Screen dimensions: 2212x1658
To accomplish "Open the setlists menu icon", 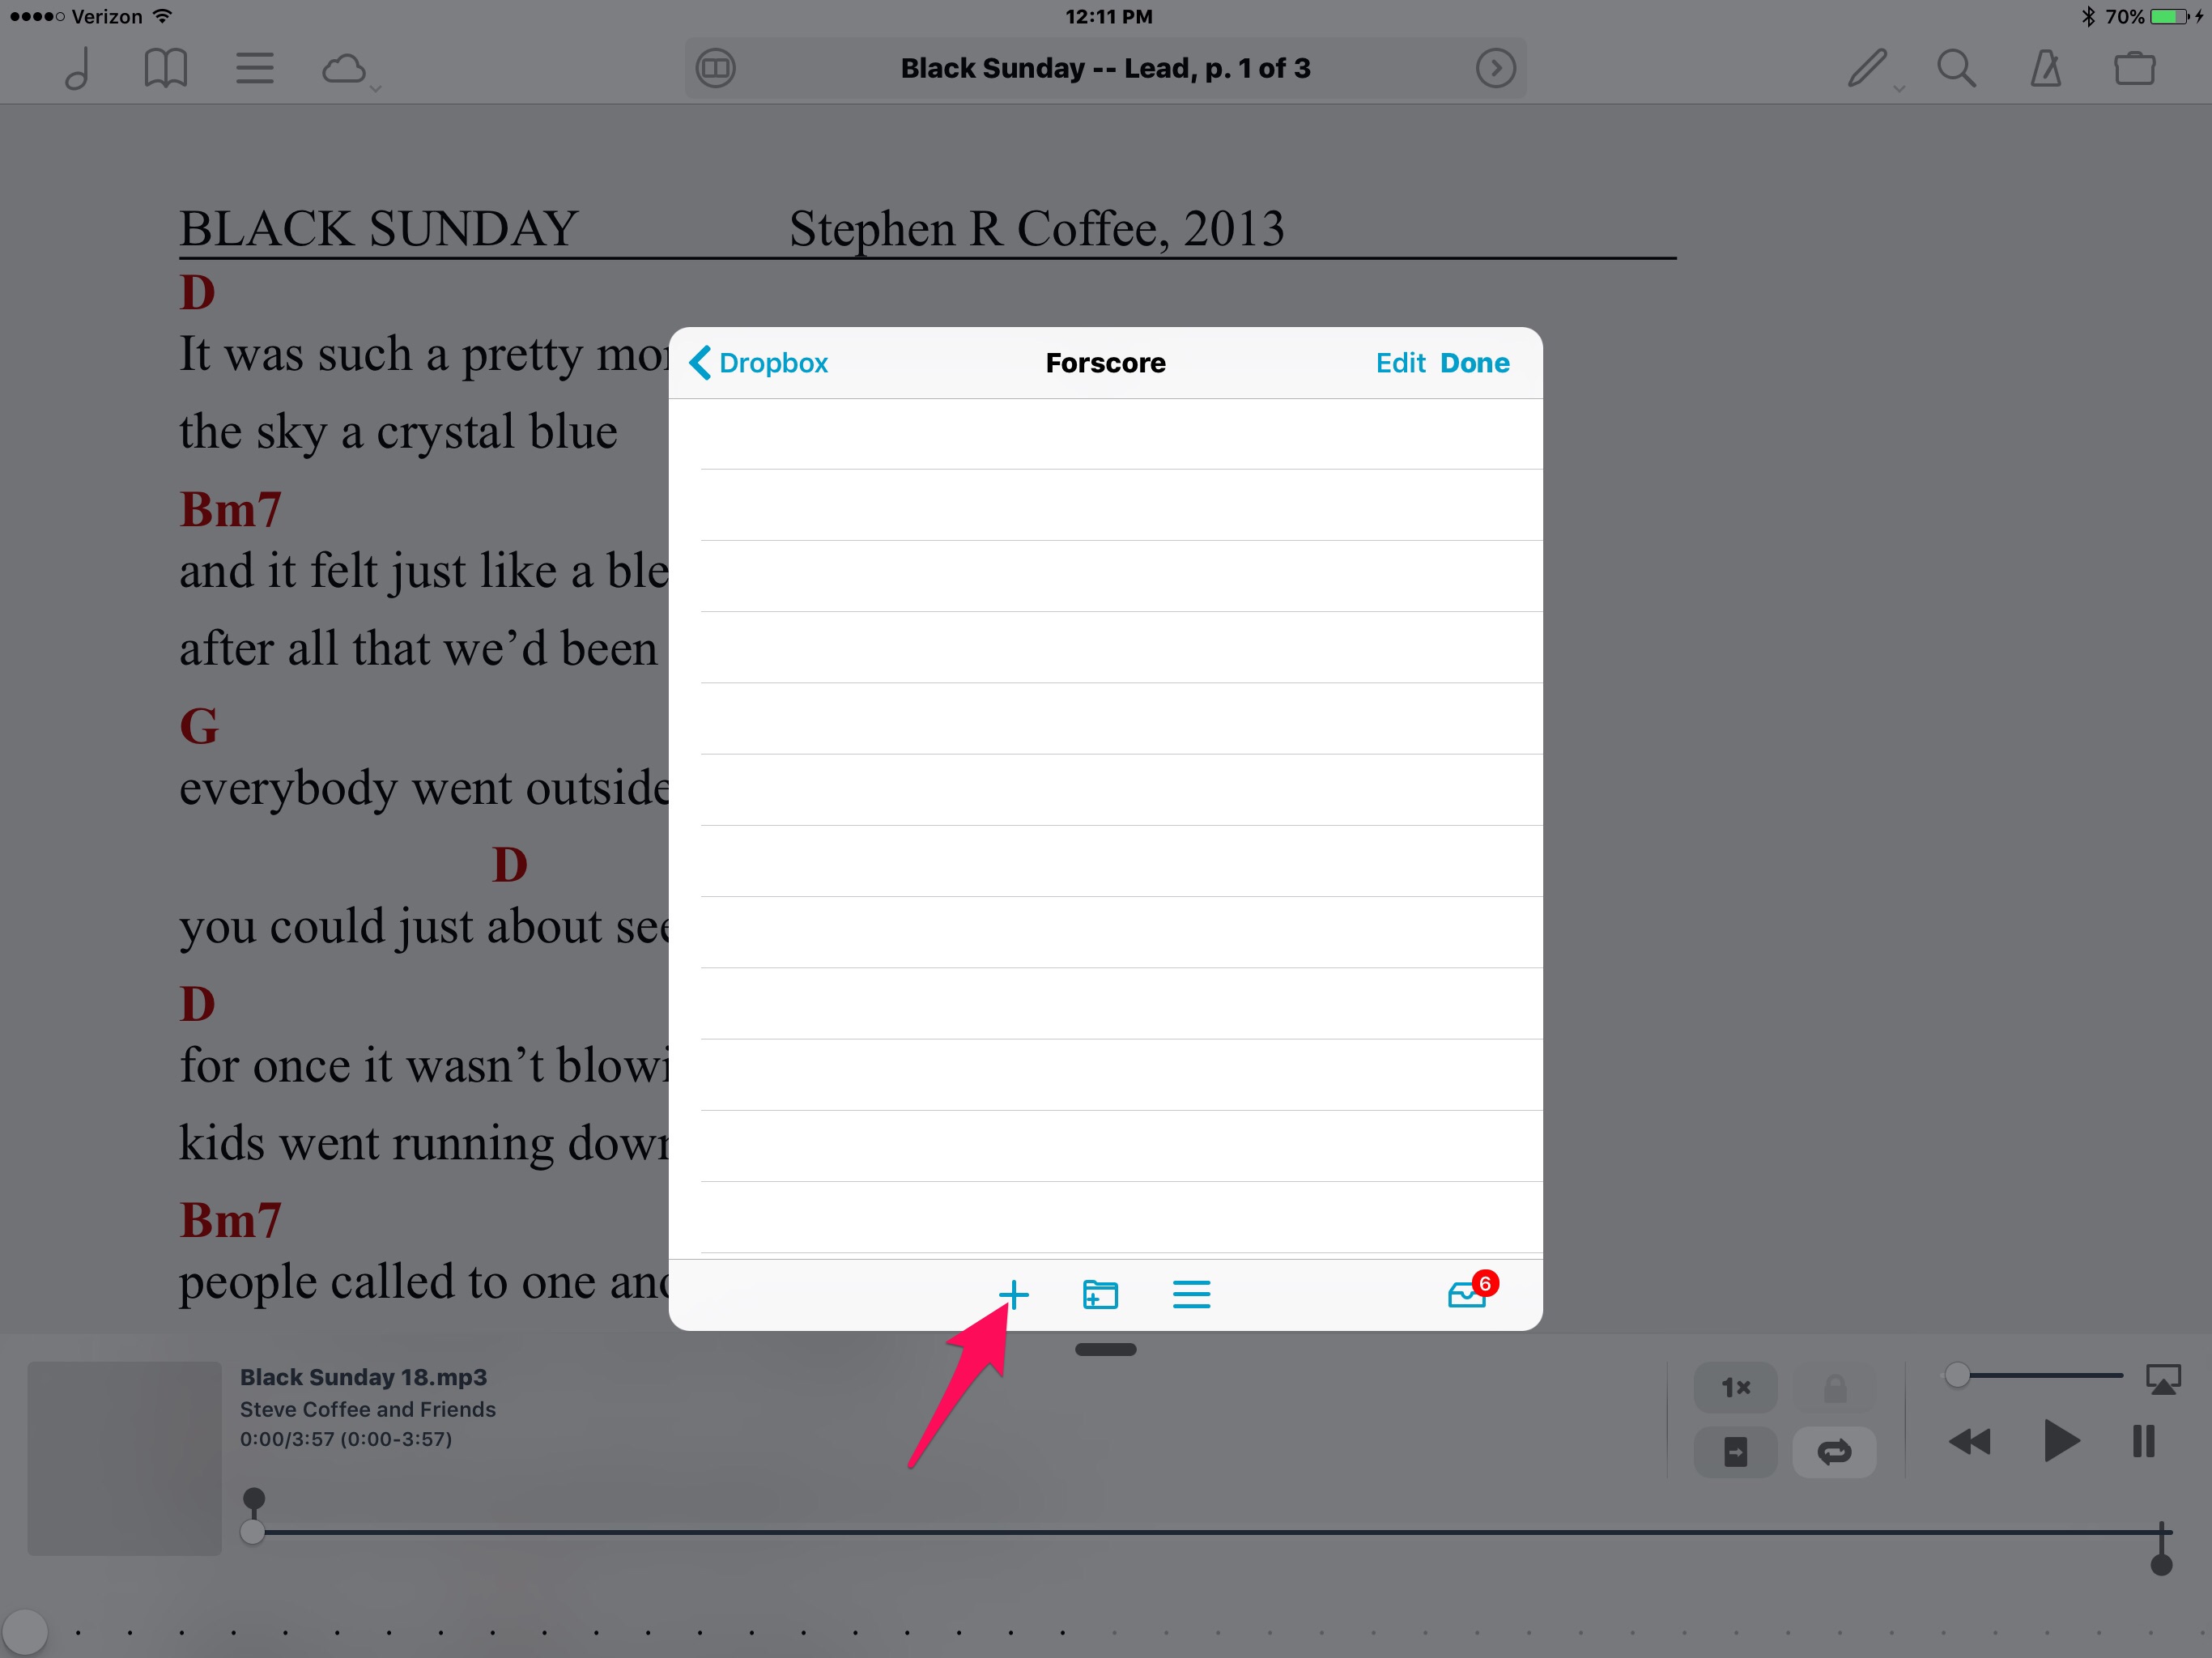I will 255,69.
